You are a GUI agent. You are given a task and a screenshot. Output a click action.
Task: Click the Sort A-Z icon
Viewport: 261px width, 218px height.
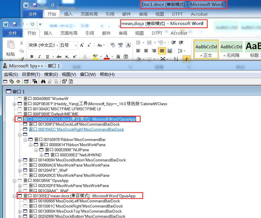tap(176, 58)
